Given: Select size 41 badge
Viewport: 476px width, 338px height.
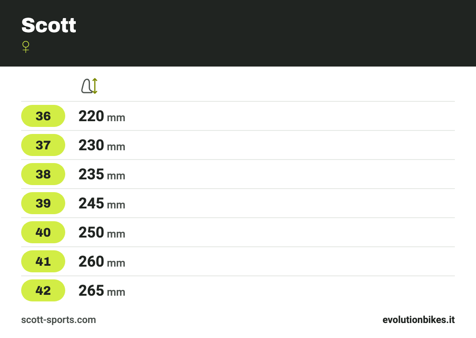Looking at the screenshot, I should click(43, 261).
